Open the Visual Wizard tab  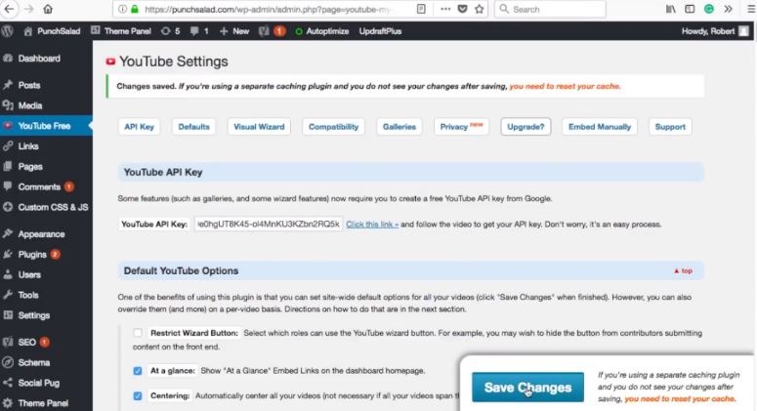tap(259, 127)
